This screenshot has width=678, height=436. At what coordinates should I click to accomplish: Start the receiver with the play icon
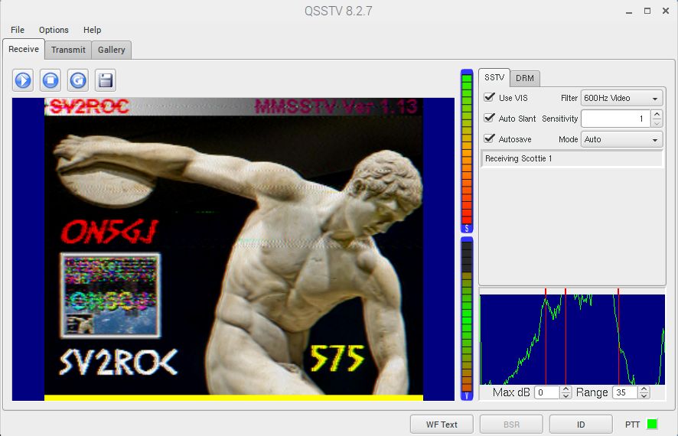pyautogui.click(x=23, y=80)
